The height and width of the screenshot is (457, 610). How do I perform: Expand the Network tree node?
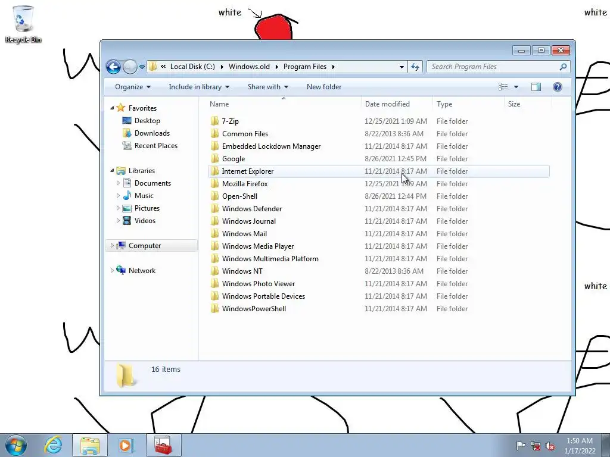click(x=112, y=271)
